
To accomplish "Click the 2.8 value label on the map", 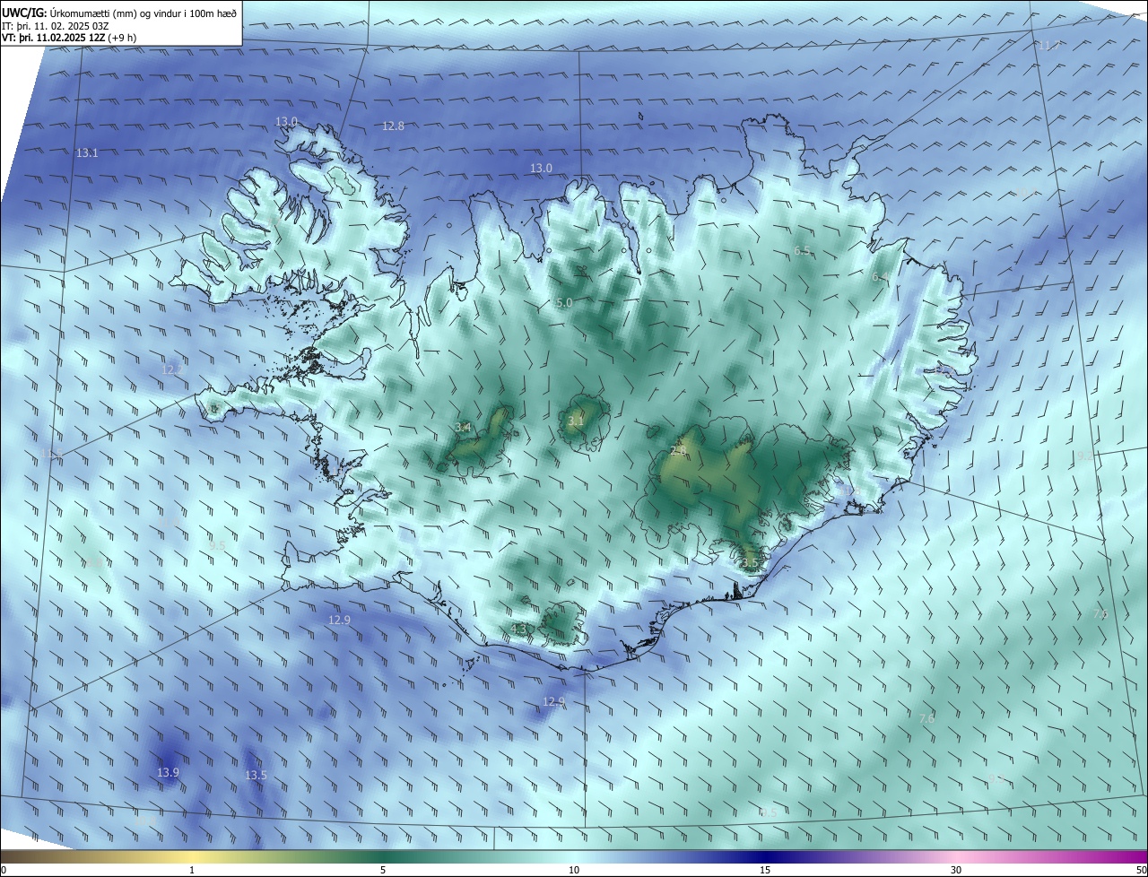I will 678,451.
